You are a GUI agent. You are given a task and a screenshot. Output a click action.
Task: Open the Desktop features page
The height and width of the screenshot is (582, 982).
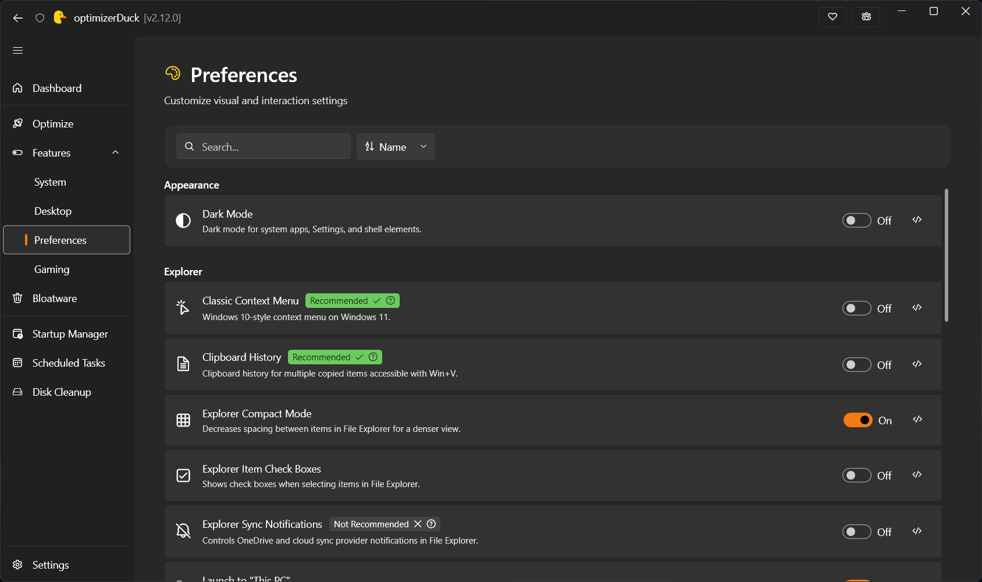[x=66, y=211]
